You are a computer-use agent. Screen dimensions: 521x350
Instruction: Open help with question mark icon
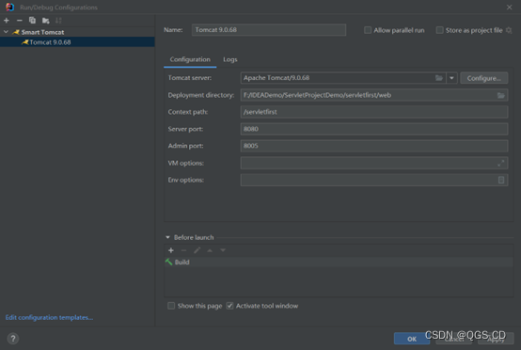(13, 339)
